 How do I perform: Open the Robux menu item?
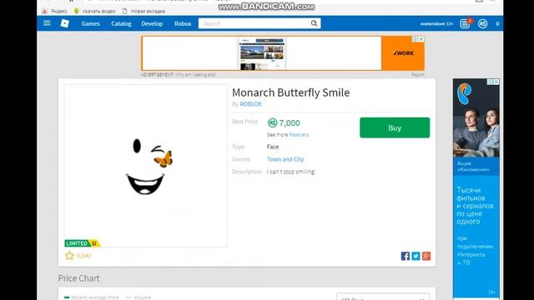point(183,23)
